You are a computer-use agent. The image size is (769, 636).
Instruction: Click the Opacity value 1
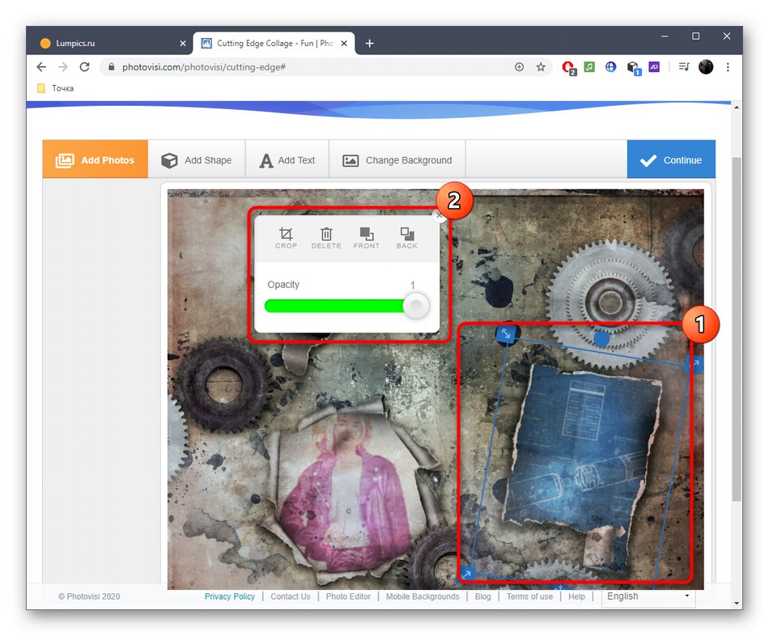point(413,285)
